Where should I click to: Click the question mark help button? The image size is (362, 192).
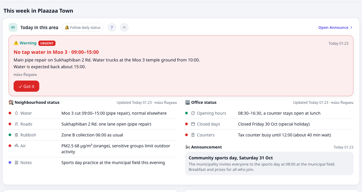click(x=112, y=27)
